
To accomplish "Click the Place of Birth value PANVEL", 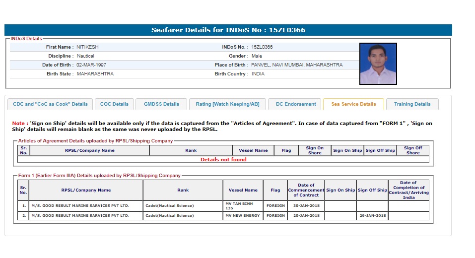I will click(x=296, y=65).
